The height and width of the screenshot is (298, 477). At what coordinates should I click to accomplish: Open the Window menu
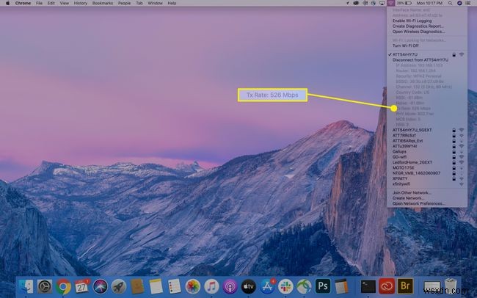pos(155,3)
